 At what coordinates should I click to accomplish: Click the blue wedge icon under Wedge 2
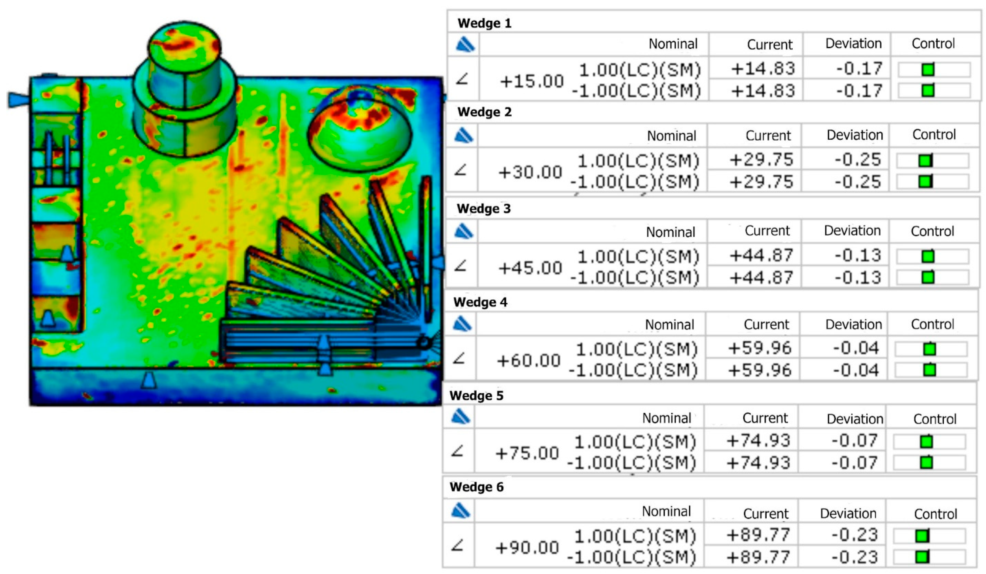[464, 135]
